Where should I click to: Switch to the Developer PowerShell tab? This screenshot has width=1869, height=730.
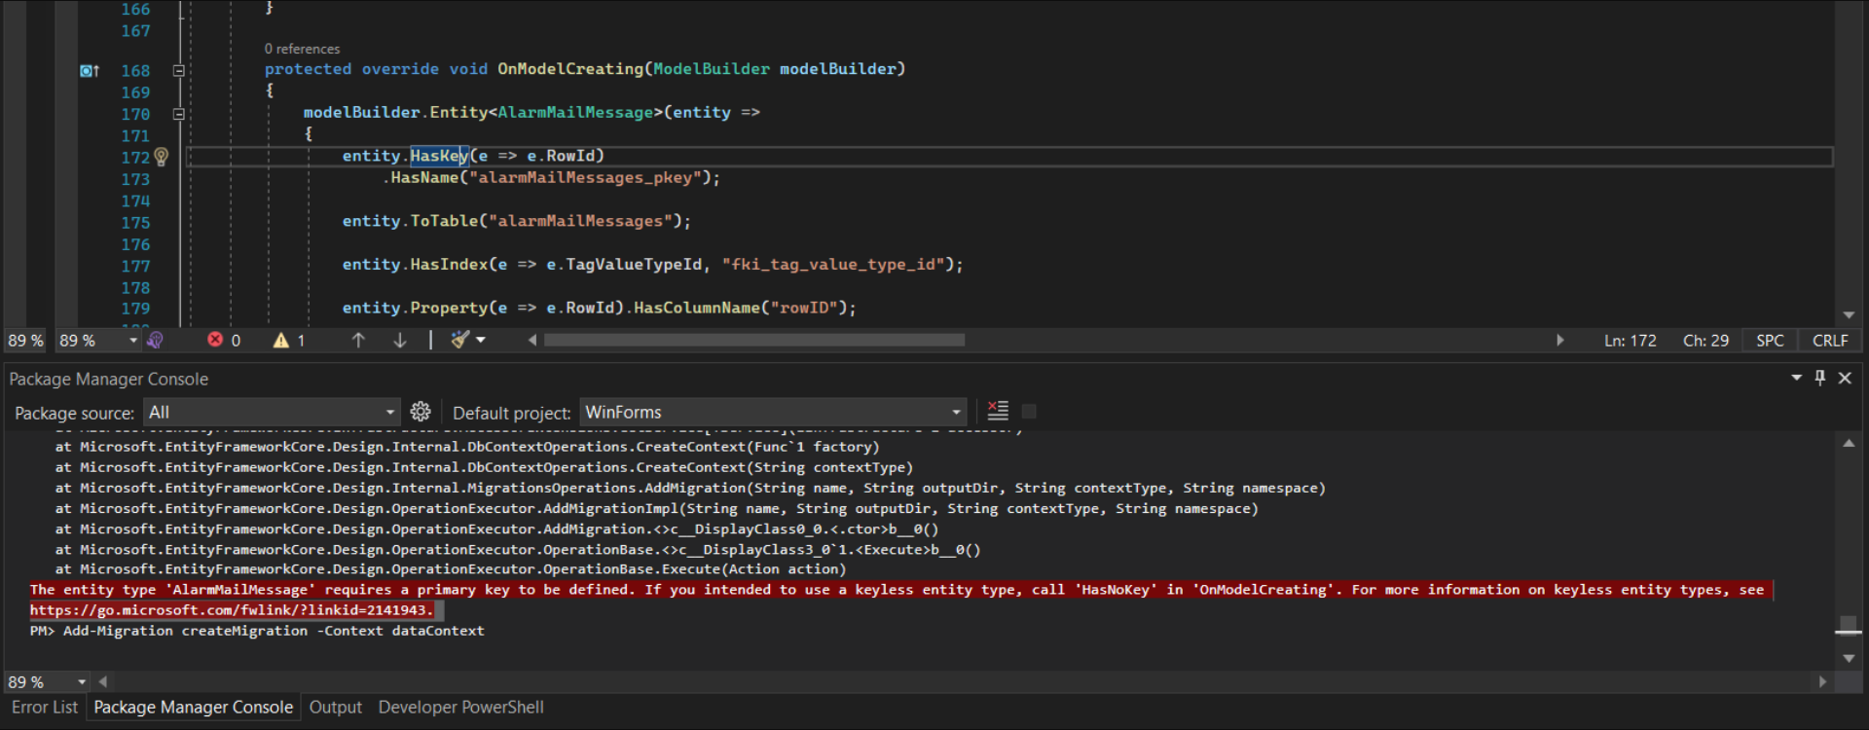pyautogui.click(x=460, y=708)
